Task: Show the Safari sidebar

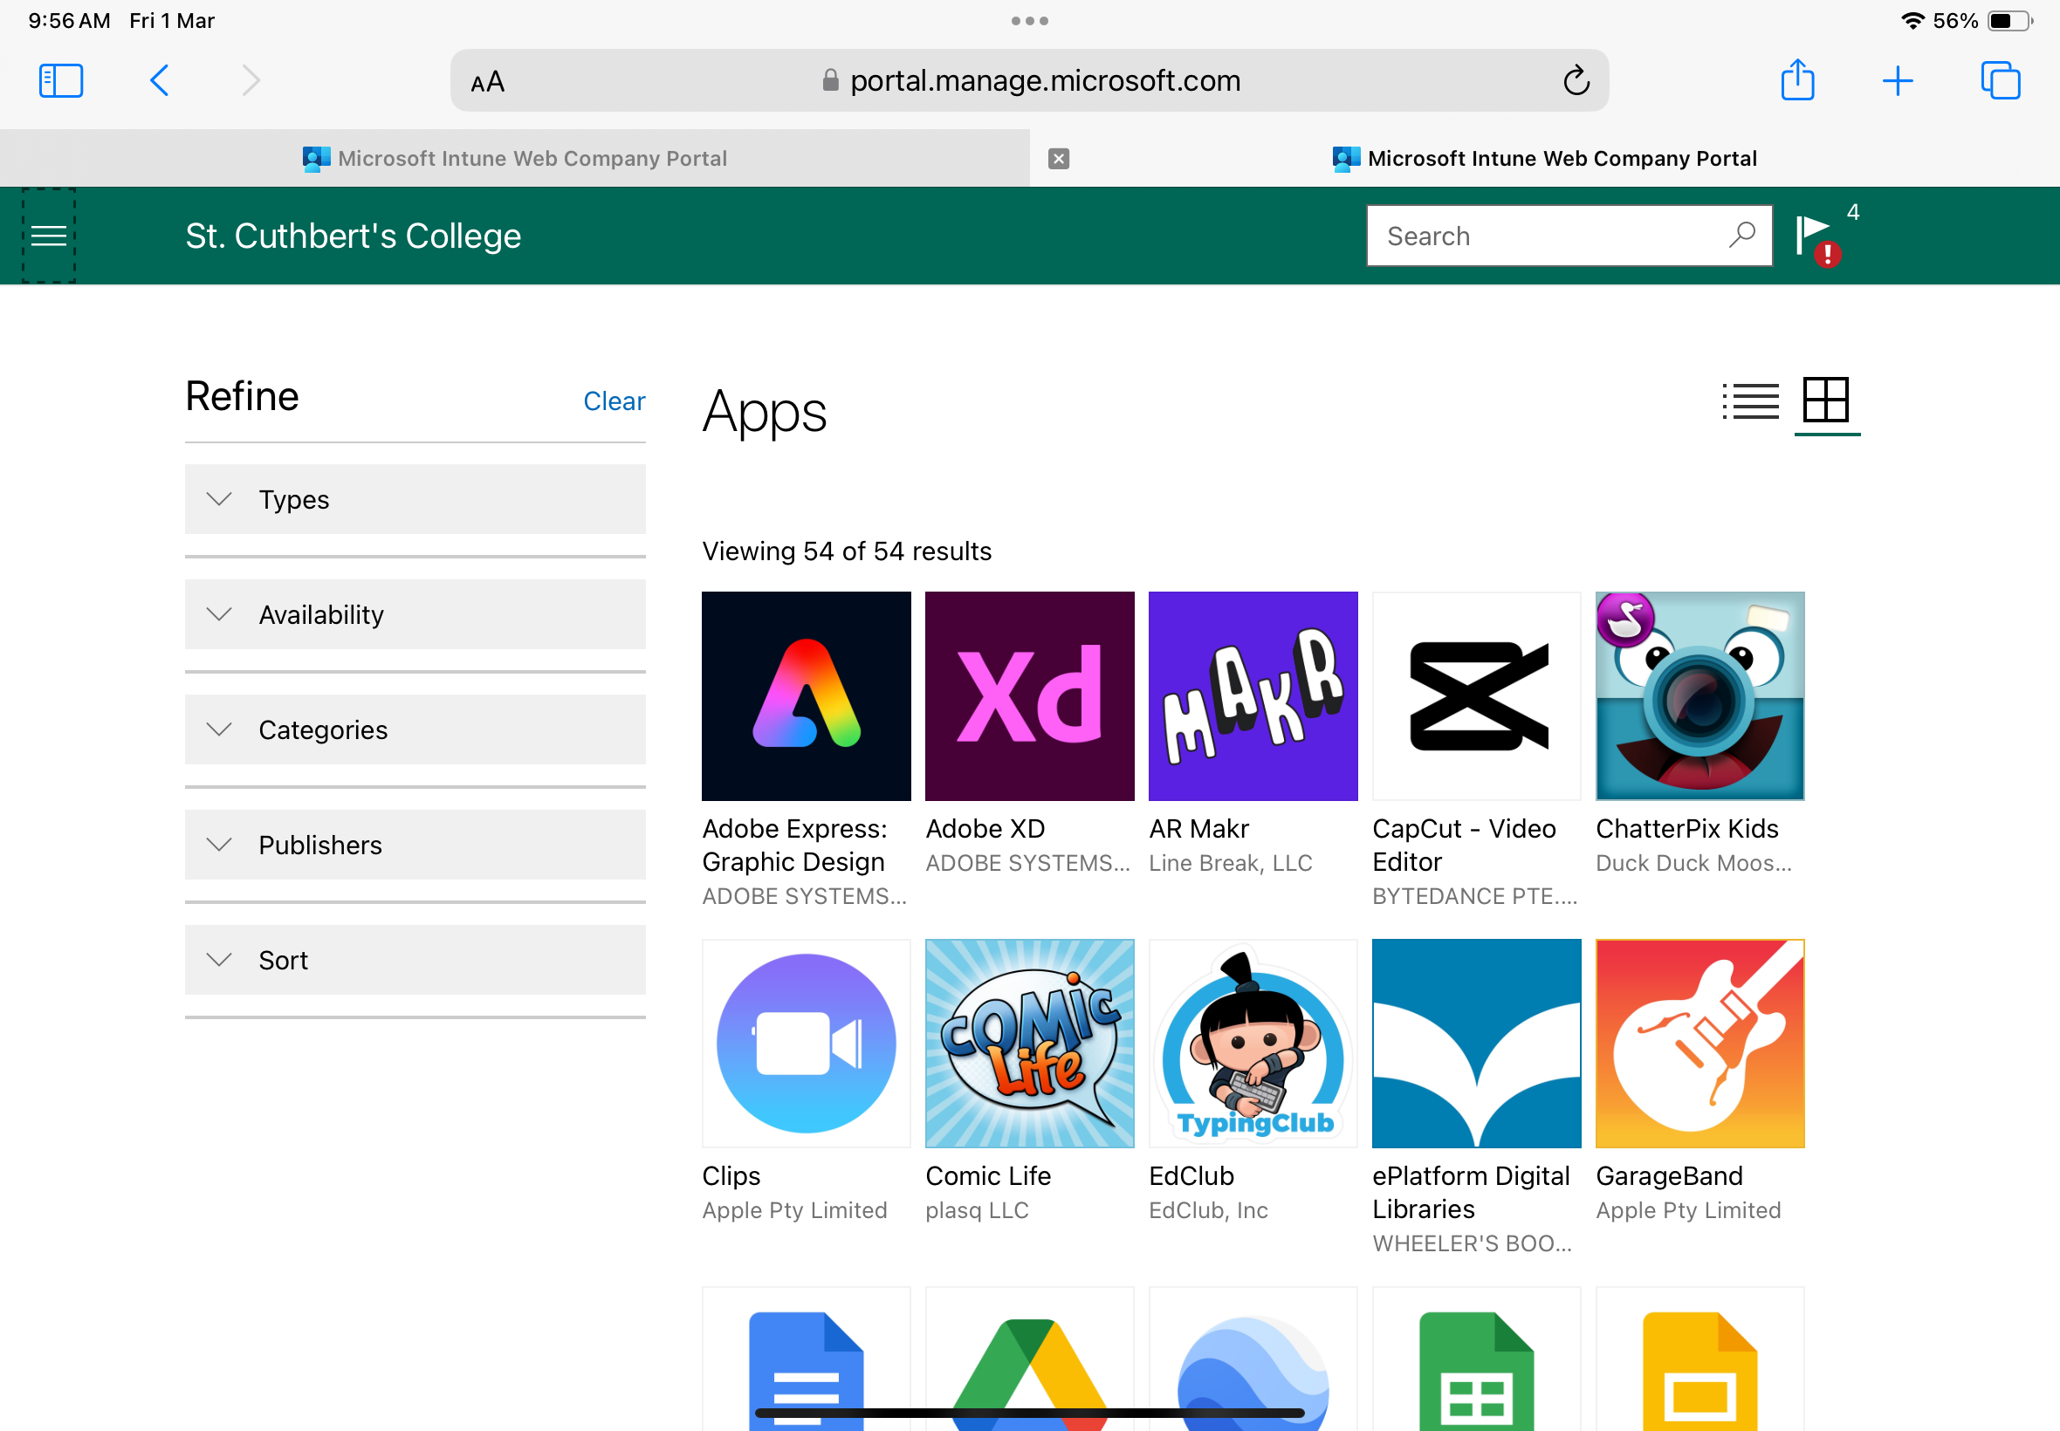Action: pyautogui.click(x=61, y=80)
